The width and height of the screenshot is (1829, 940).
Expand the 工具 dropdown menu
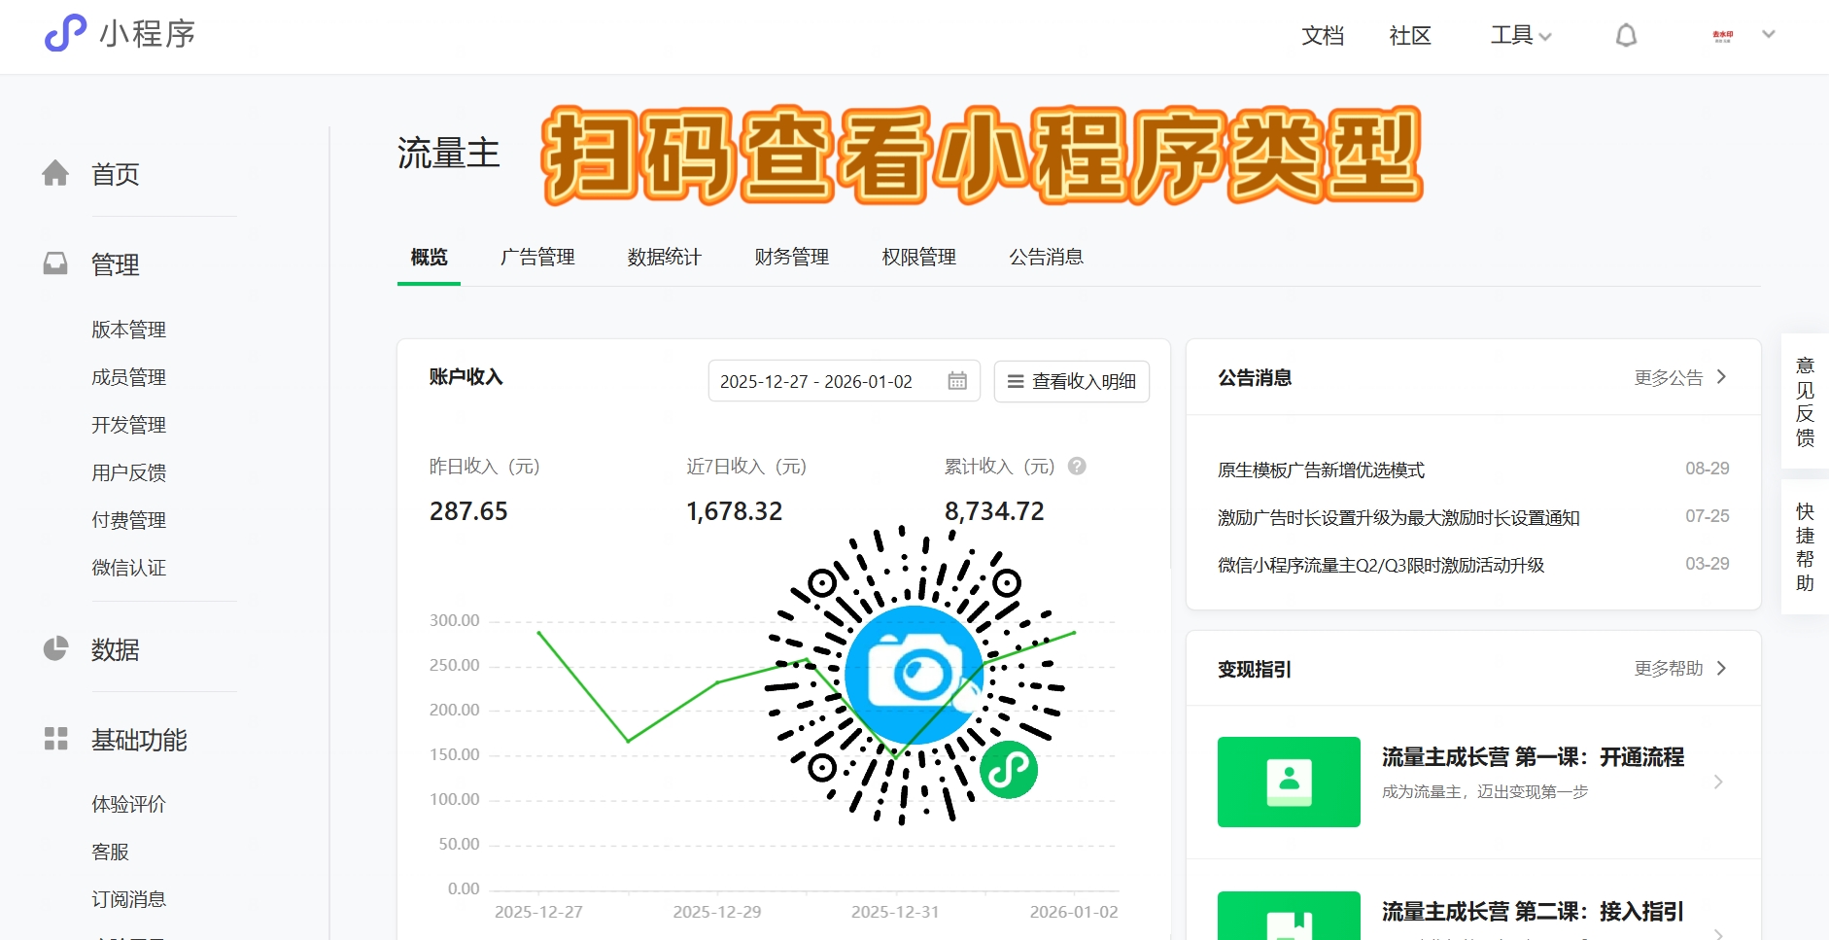tap(1521, 36)
